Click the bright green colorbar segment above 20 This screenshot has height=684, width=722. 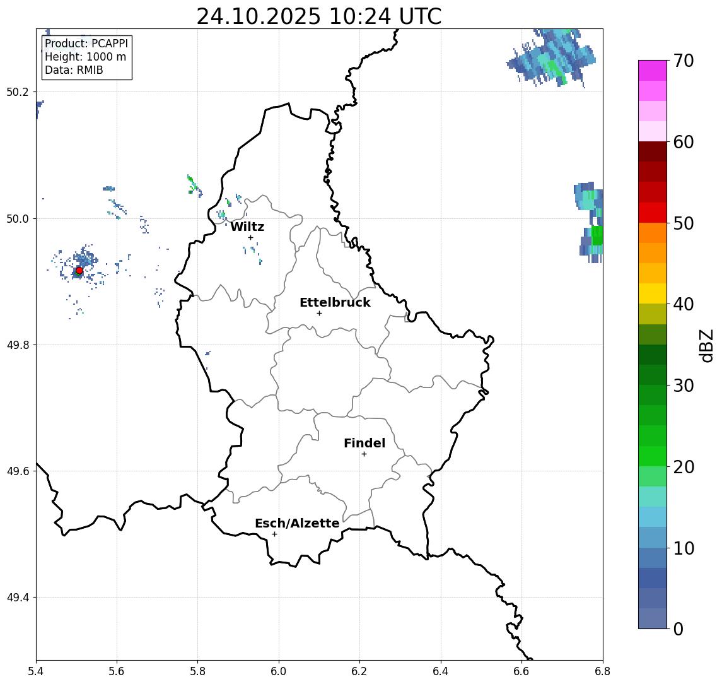point(653,456)
